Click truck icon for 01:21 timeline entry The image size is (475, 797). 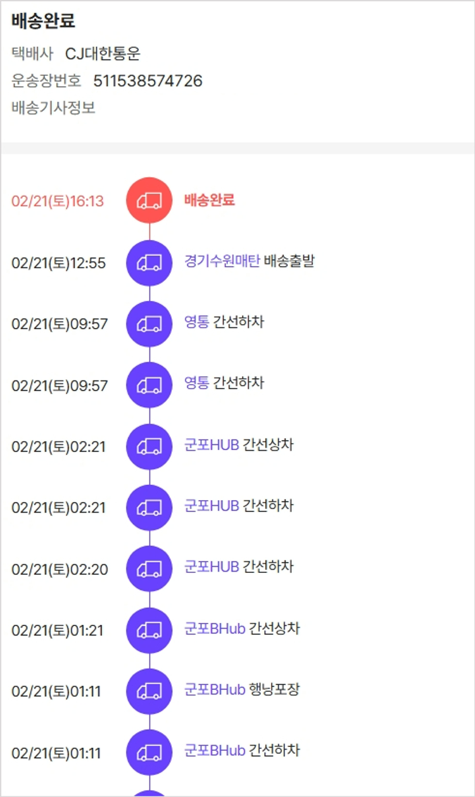tap(149, 630)
